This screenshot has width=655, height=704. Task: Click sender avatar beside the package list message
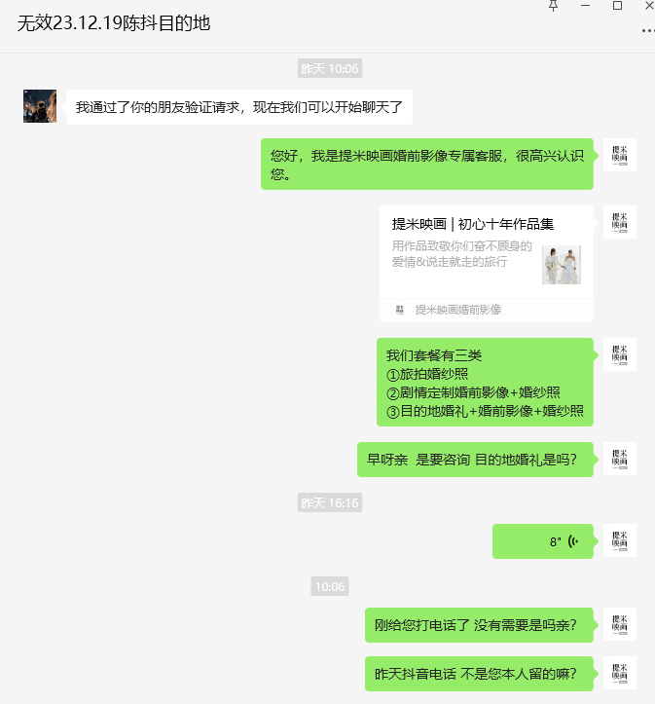[x=620, y=354]
